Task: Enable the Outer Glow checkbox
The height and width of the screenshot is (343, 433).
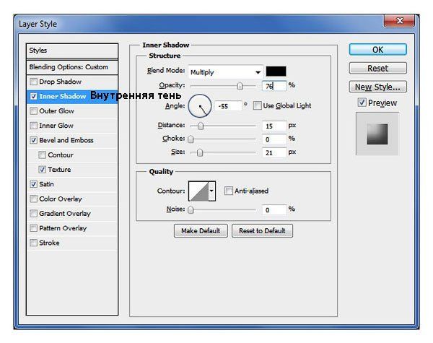Action: tap(33, 110)
